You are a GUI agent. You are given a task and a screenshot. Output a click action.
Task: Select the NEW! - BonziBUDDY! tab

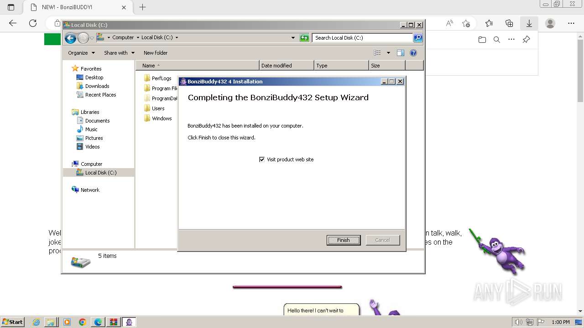click(77, 7)
